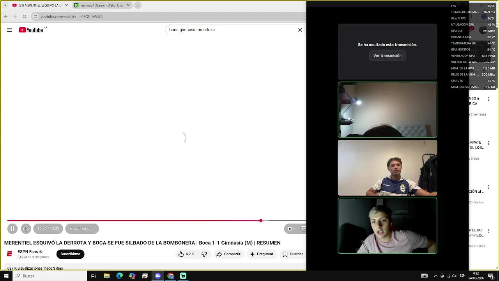Click the '637 K visualizaciones' description text
This screenshot has height=281, width=499.
pos(25,269)
